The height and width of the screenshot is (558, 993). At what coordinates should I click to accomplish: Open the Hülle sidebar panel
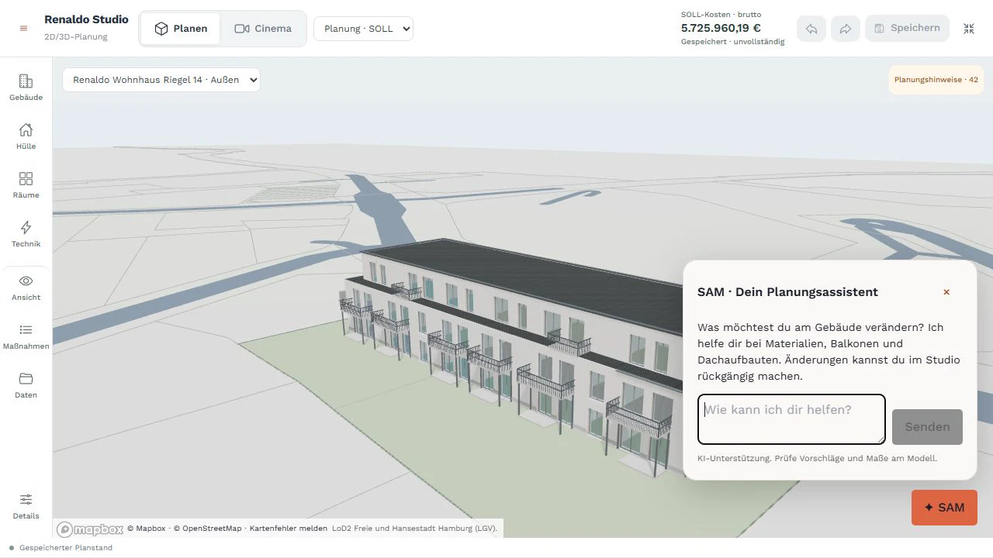click(x=26, y=136)
